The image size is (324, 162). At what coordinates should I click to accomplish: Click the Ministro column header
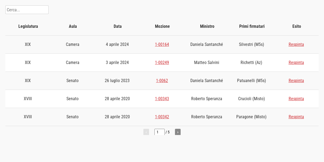pos(207,26)
